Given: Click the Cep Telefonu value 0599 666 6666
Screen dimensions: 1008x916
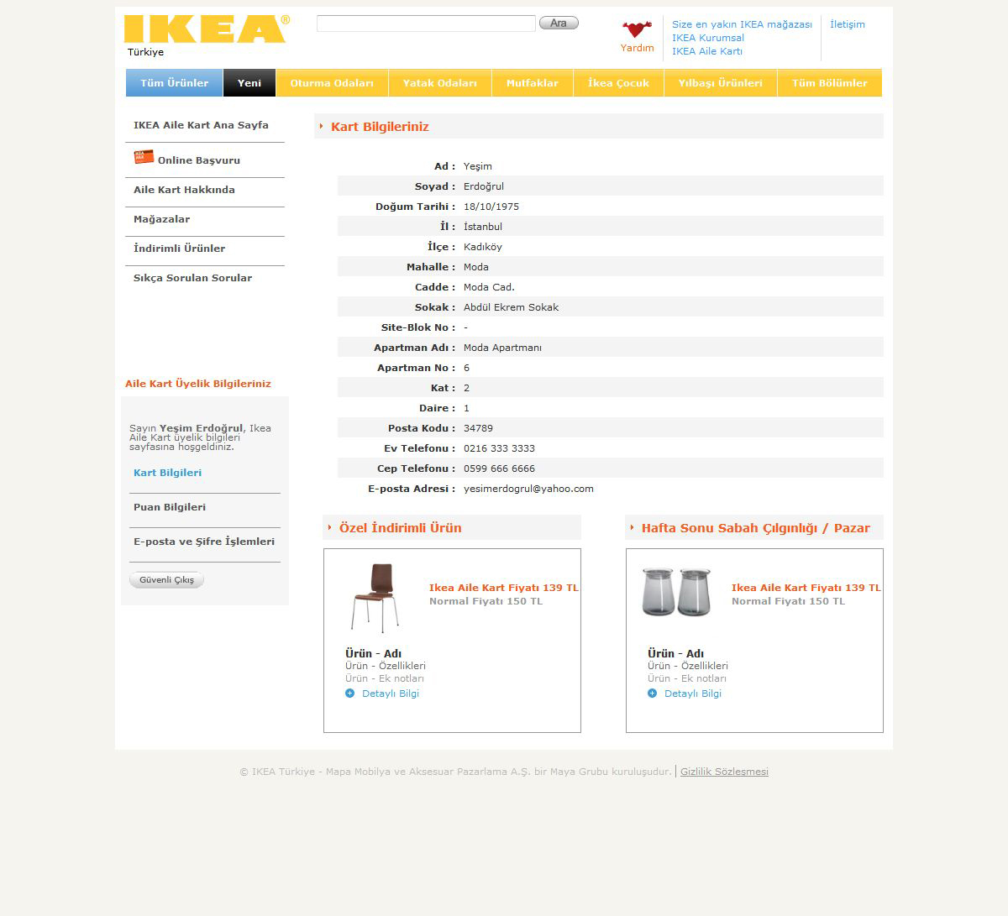Looking at the screenshot, I should pyautogui.click(x=499, y=468).
